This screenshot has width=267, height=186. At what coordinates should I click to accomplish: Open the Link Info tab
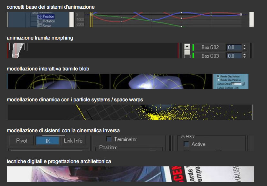pyautogui.click(x=73, y=141)
